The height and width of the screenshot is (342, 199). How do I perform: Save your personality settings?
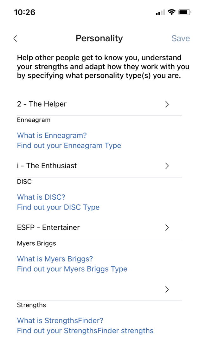coord(180,38)
